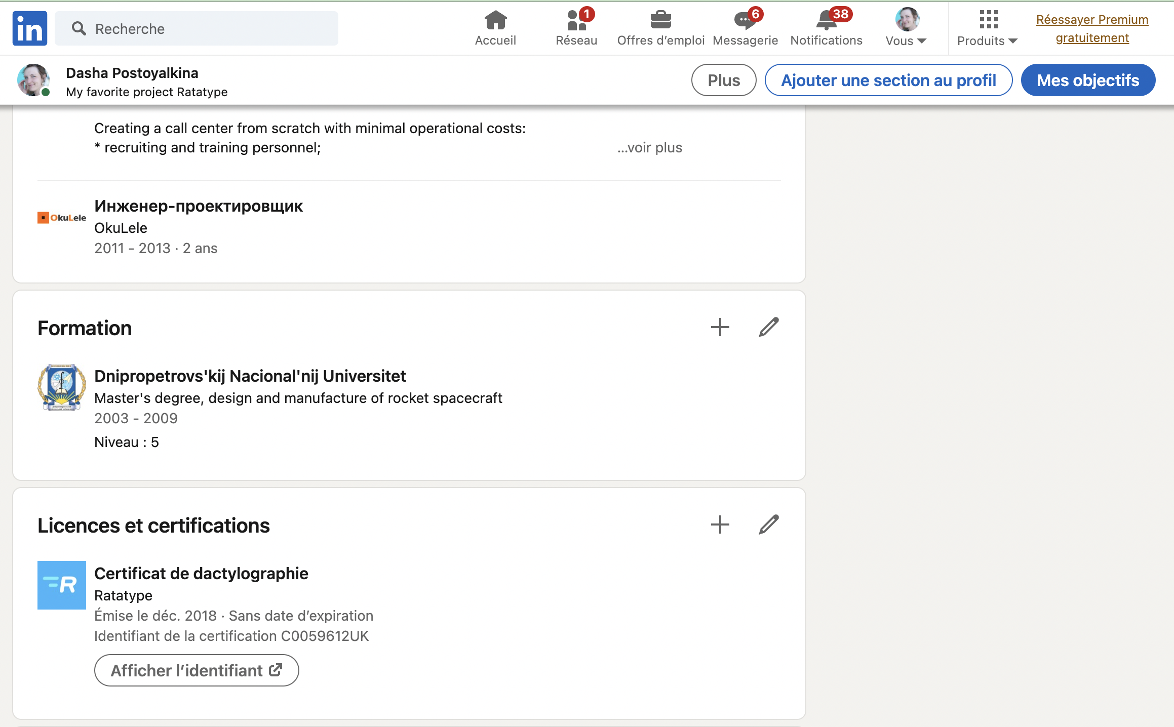
Task: Click into the Recherche search field
Action: click(203, 28)
